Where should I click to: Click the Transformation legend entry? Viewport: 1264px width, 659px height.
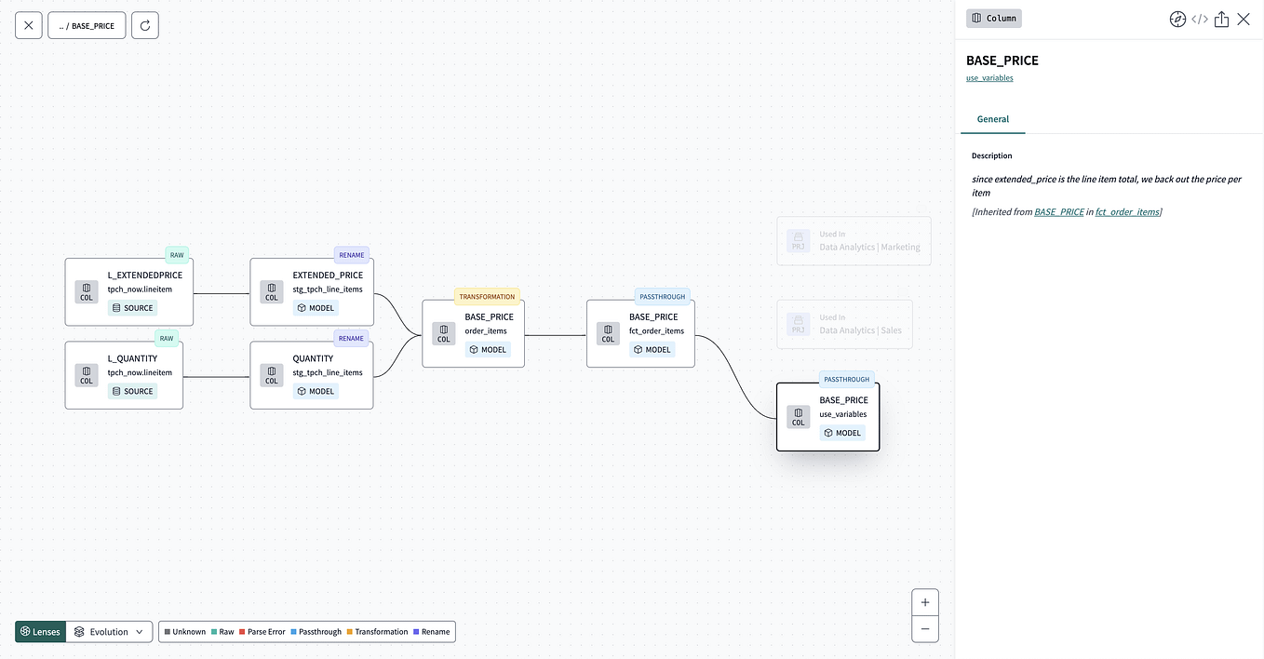pyautogui.click(x=377, y=632)
